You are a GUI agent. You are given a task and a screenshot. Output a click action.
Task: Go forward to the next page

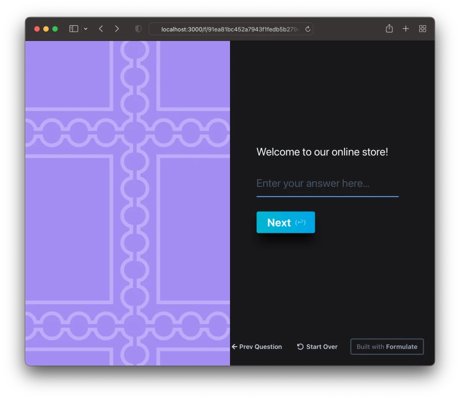(117, 29)
